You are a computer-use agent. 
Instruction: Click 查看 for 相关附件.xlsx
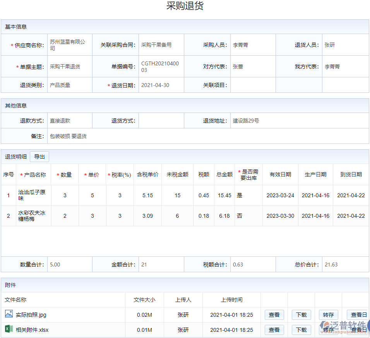pyautogui.click(x=274, y=330)
